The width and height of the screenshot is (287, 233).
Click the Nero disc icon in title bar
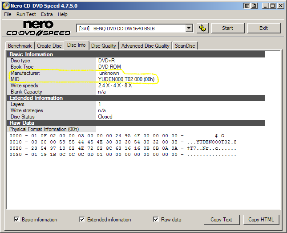click(x=6, y=6)
